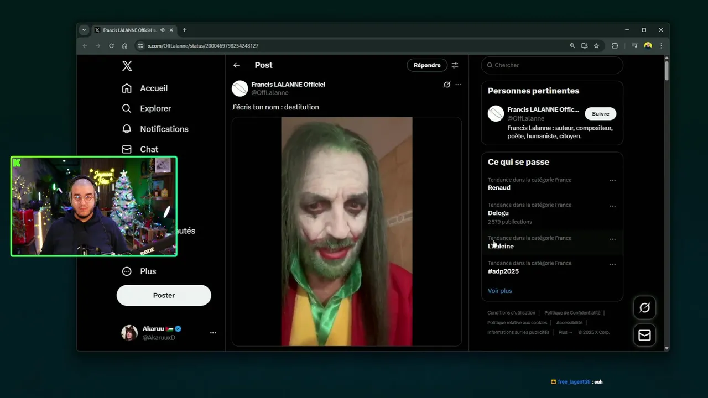Open options for the Renaud trend

coord(612,181)
